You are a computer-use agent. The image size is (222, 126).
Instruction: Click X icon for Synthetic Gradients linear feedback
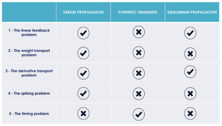point(139,32)
